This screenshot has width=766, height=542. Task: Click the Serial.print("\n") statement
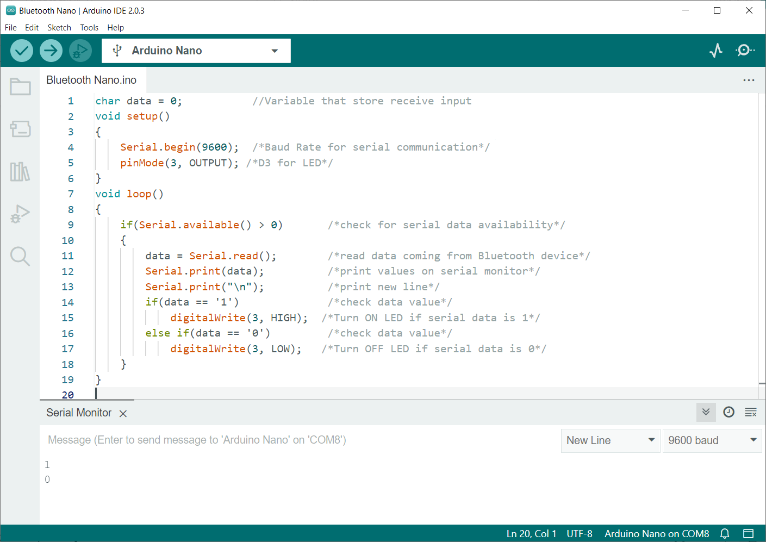[x=204, y=287]
